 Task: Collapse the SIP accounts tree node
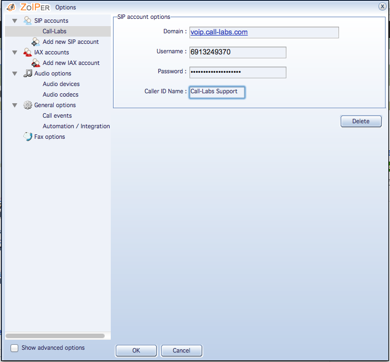click(x=14, y=21)
